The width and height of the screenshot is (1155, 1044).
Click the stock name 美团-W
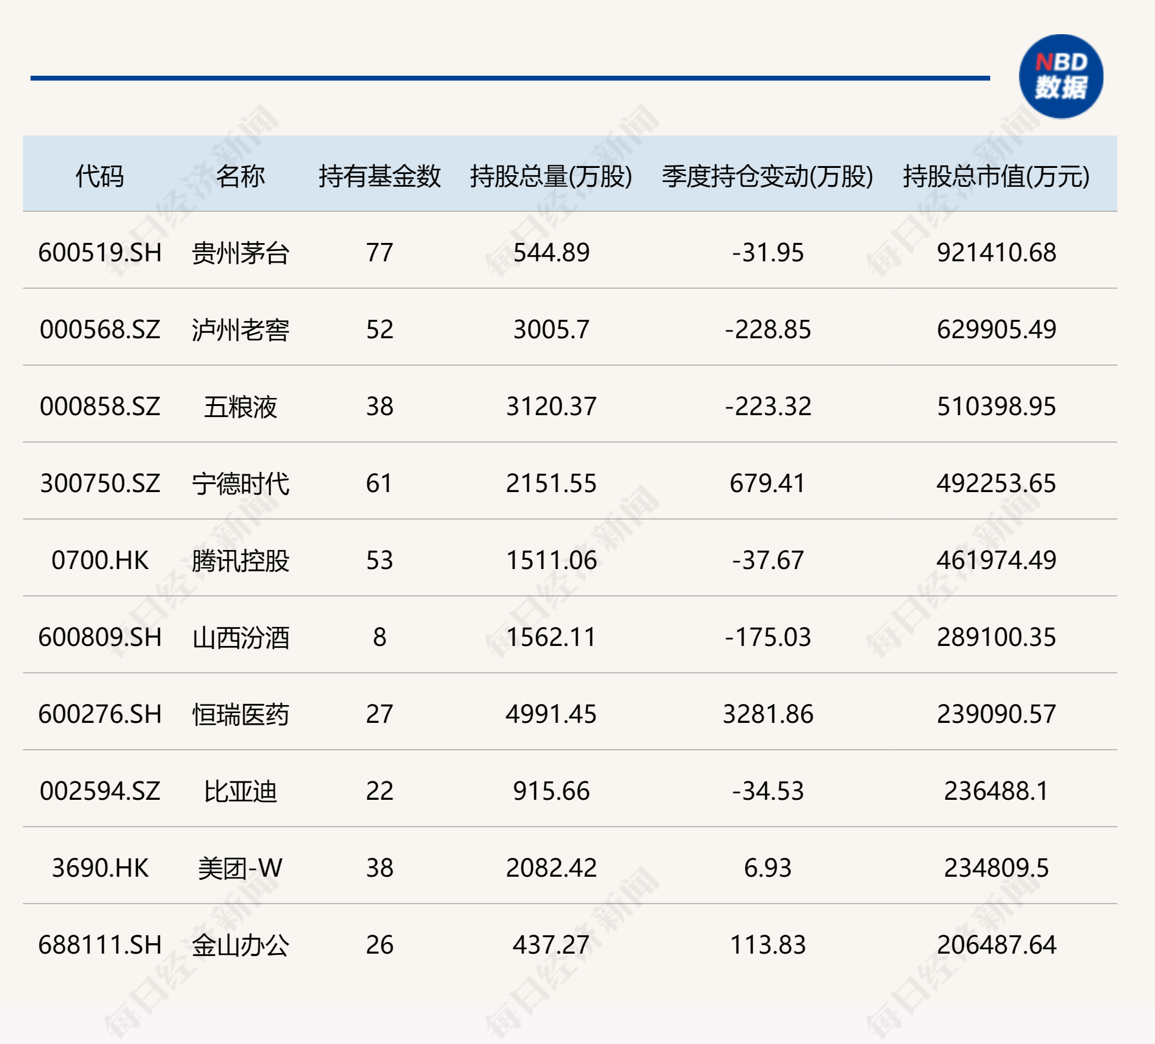(x=240, y=868)
